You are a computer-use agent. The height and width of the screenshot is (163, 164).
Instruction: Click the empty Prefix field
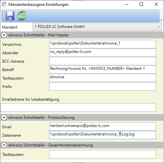103,86
